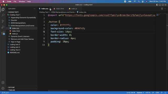Open Spotlight search in menu bar

139,2
